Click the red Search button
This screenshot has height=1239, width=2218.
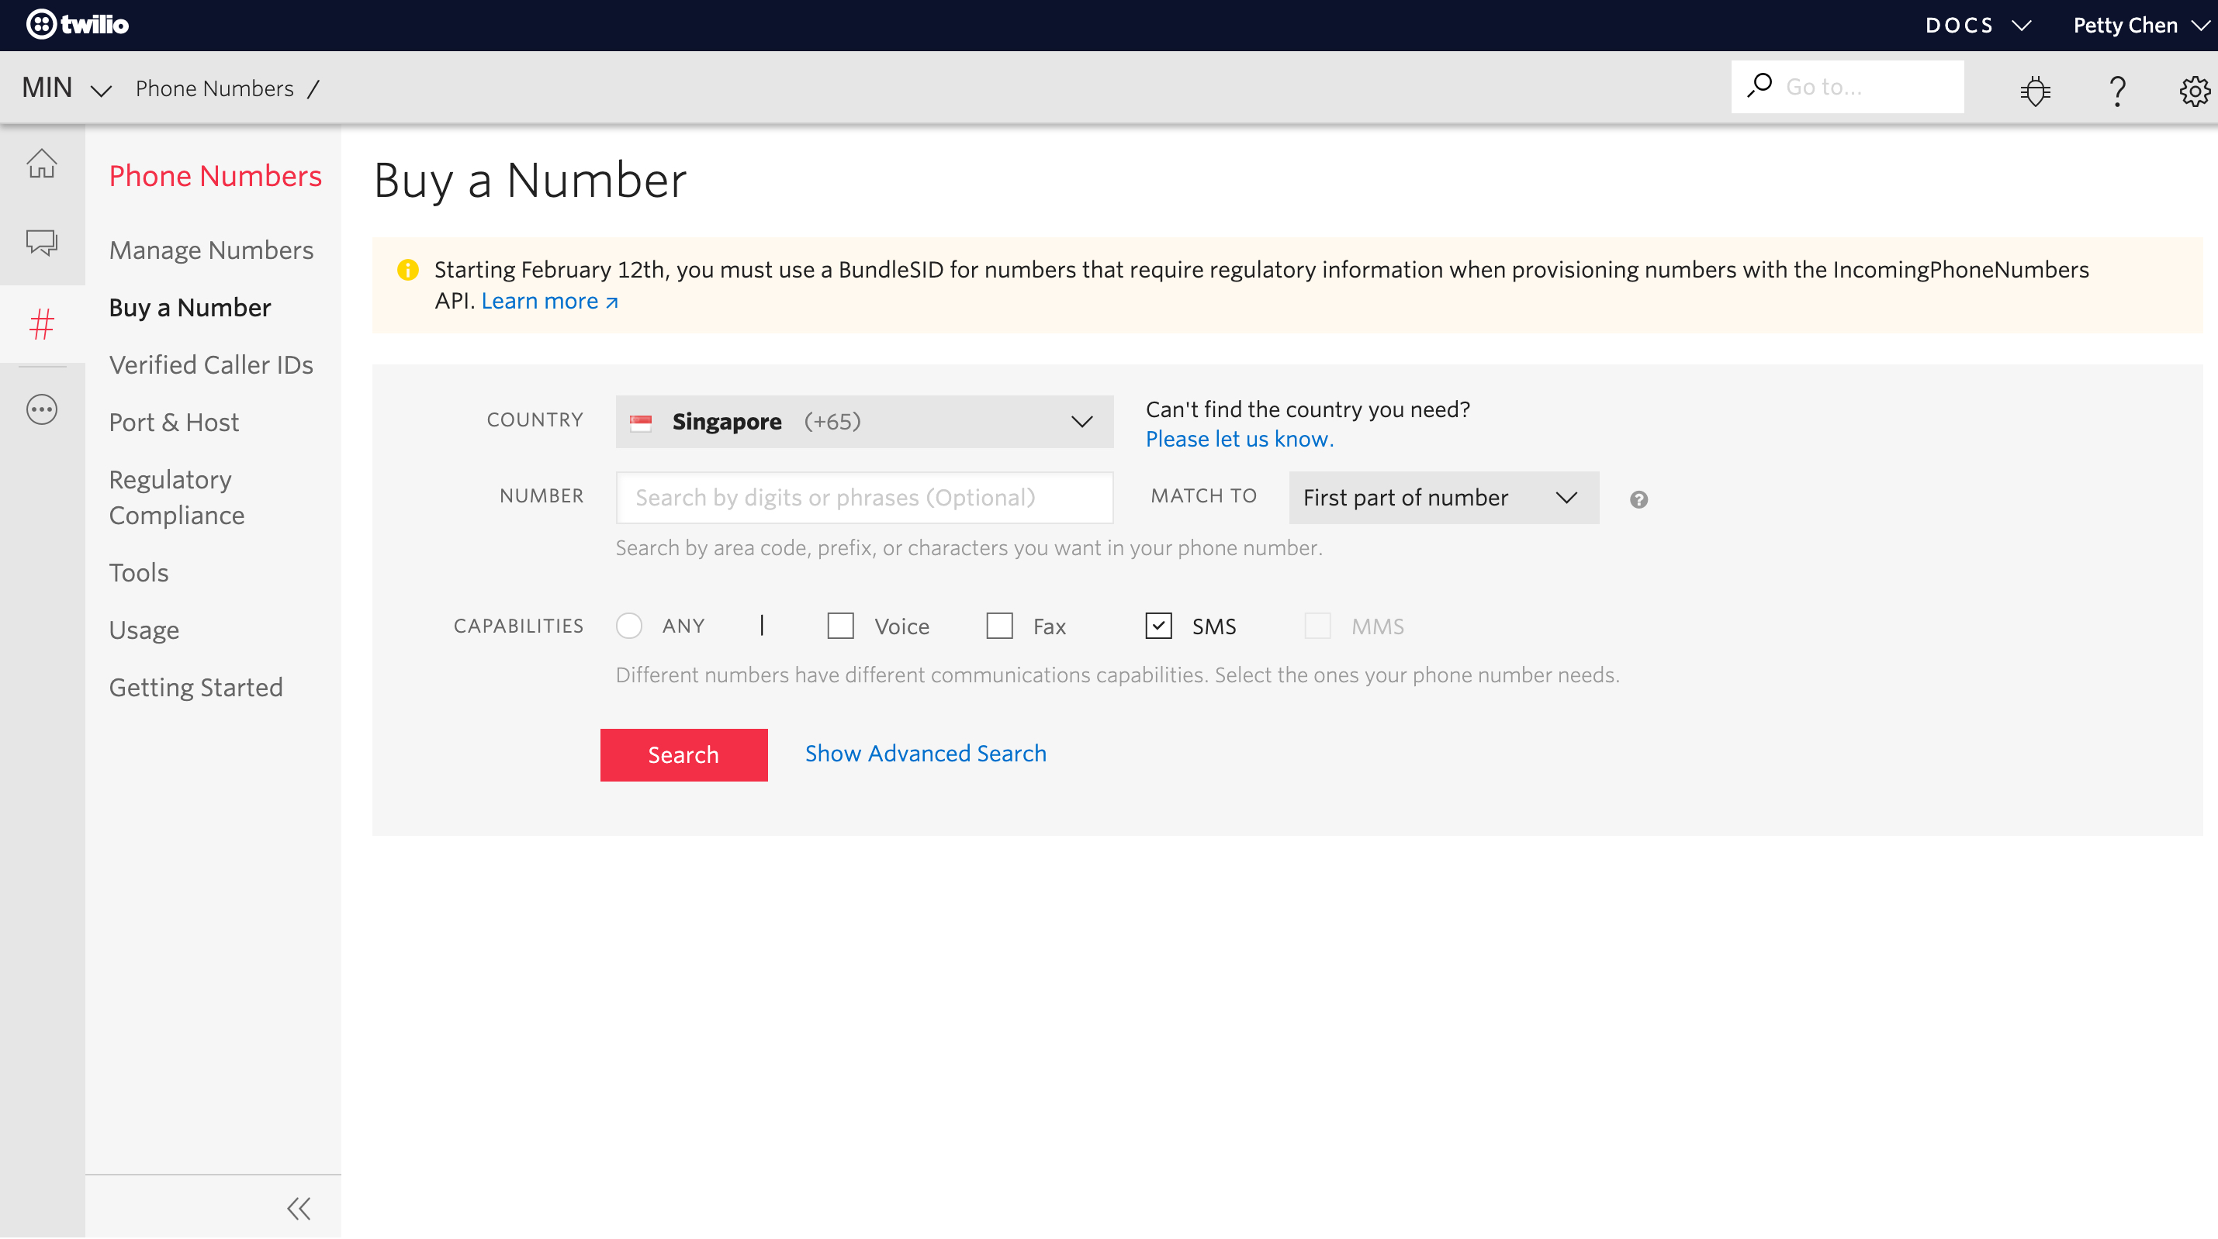pyautogui.click(x=683, y=754)
